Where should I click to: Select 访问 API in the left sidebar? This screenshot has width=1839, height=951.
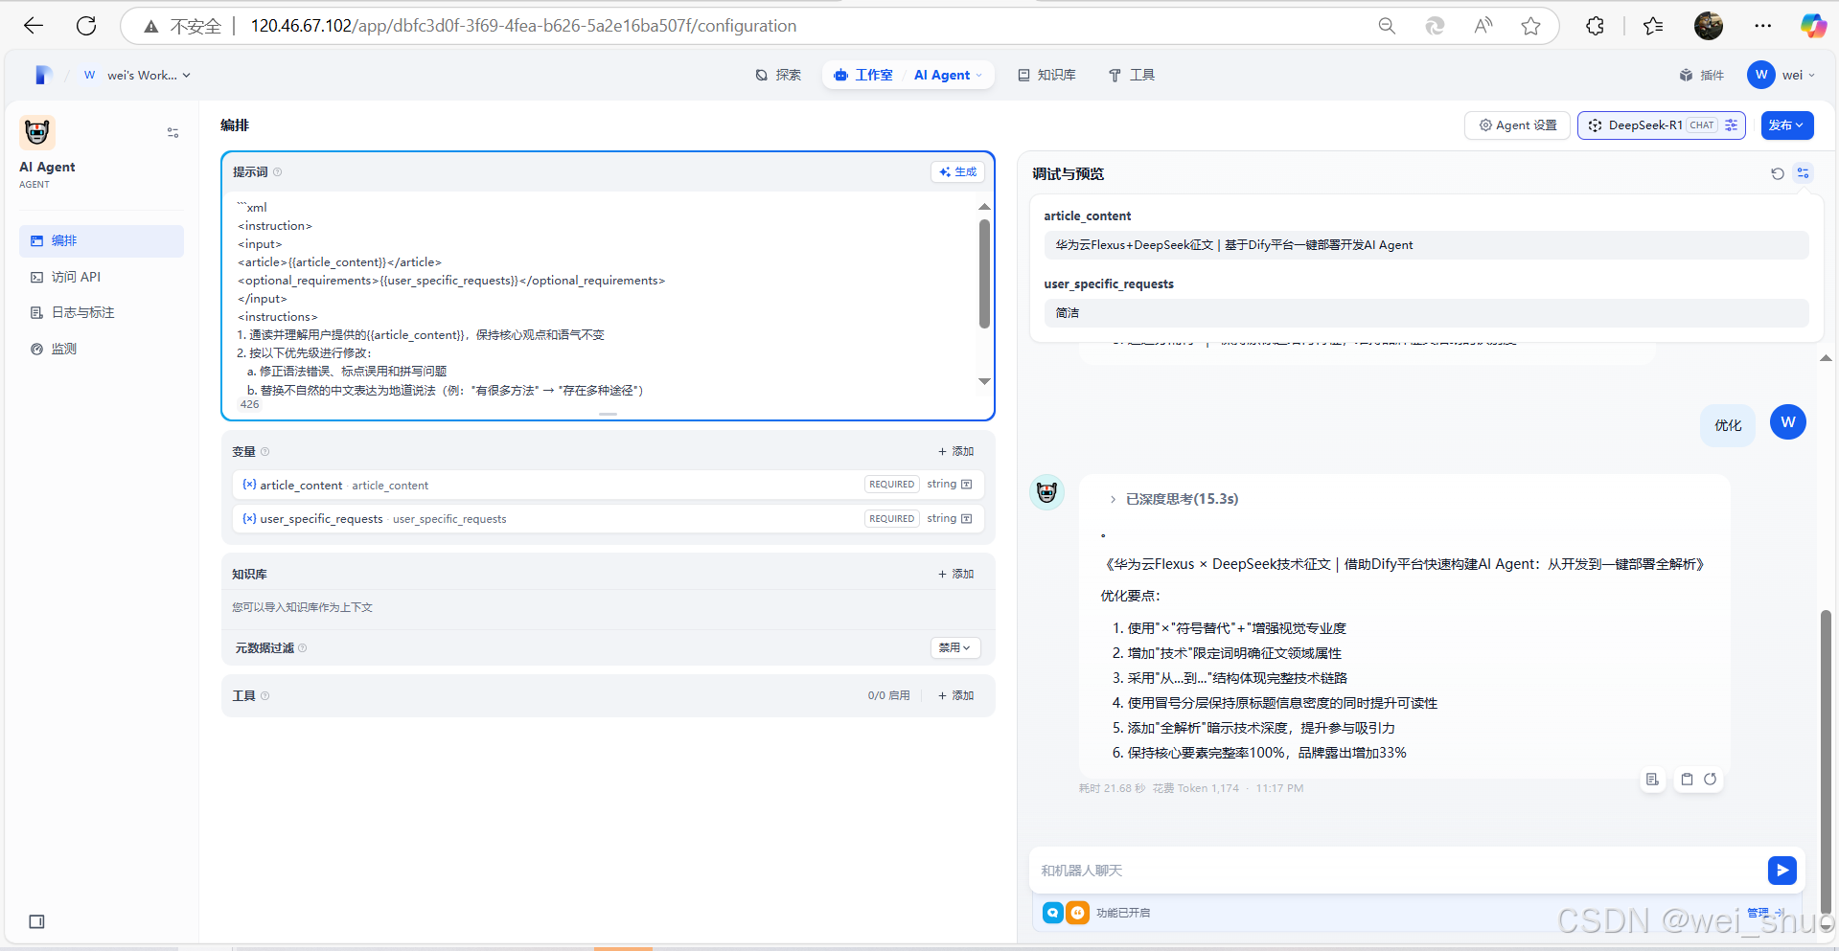(102, 277)
